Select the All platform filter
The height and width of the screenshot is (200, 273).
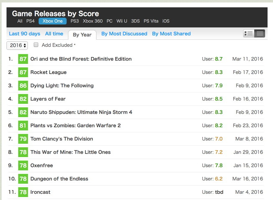tap(20, 21)
